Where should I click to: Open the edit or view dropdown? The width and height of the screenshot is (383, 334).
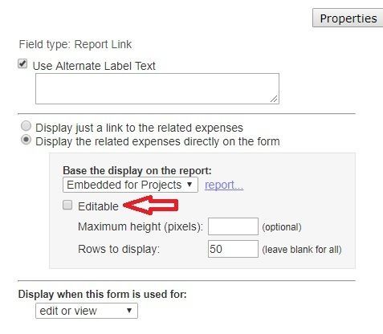click(87, 311)
